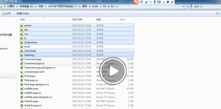Expand the arrow after 计算机 in the breadcrumb
This screenshot has width=221, height=109.
point(17,6)
